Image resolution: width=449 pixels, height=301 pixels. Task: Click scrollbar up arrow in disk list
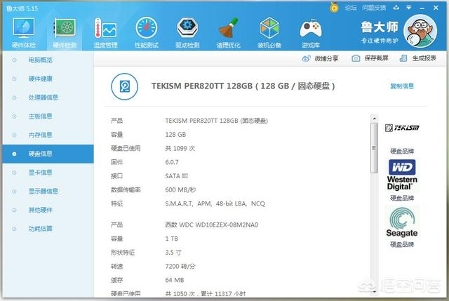pos(374,119)
